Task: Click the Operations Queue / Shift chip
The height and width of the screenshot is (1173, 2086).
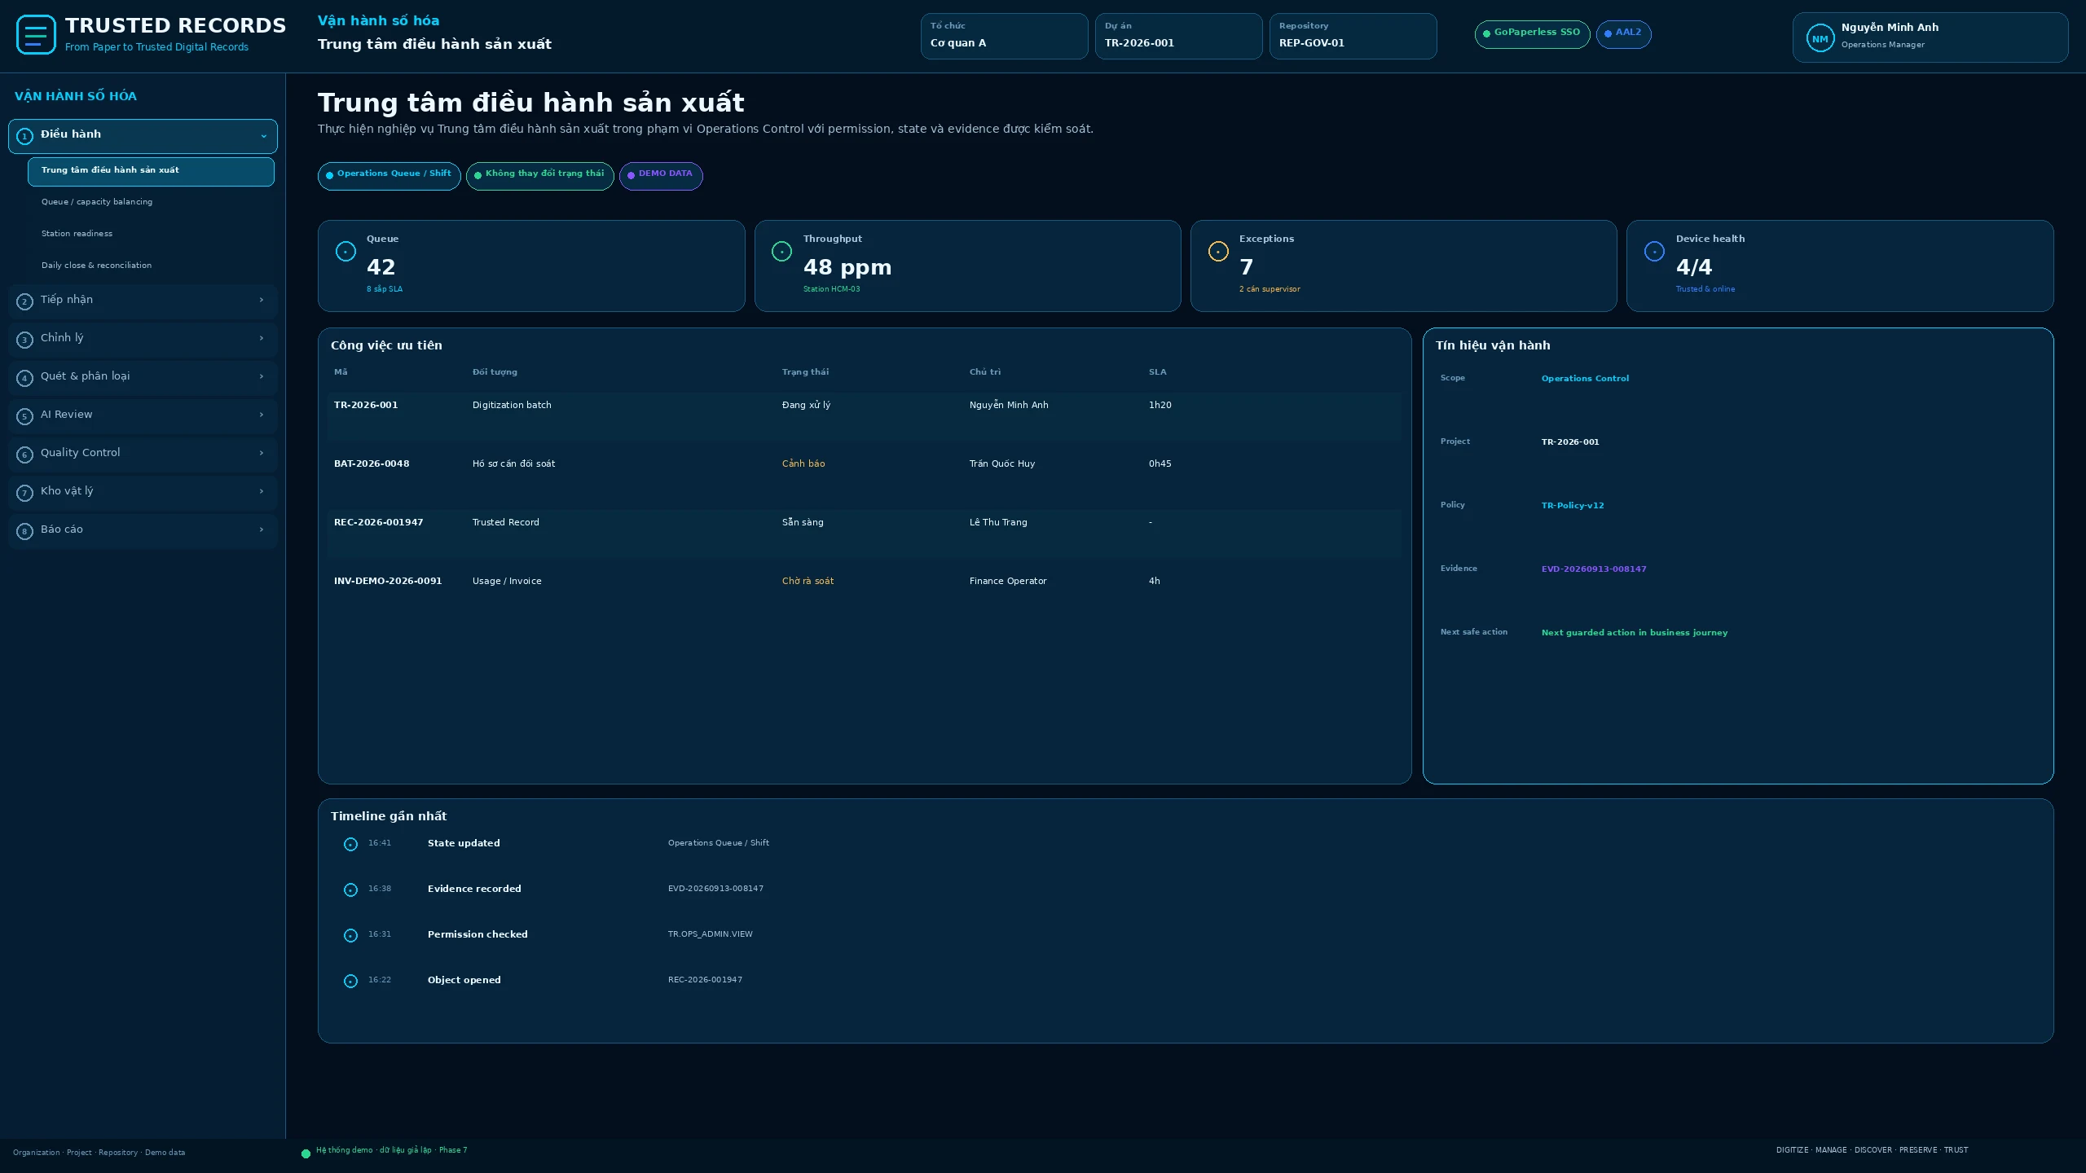Action: (389, 176)
